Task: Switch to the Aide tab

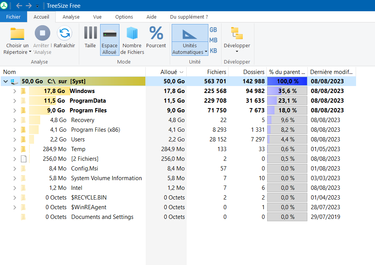Action: tap(152, 17)
